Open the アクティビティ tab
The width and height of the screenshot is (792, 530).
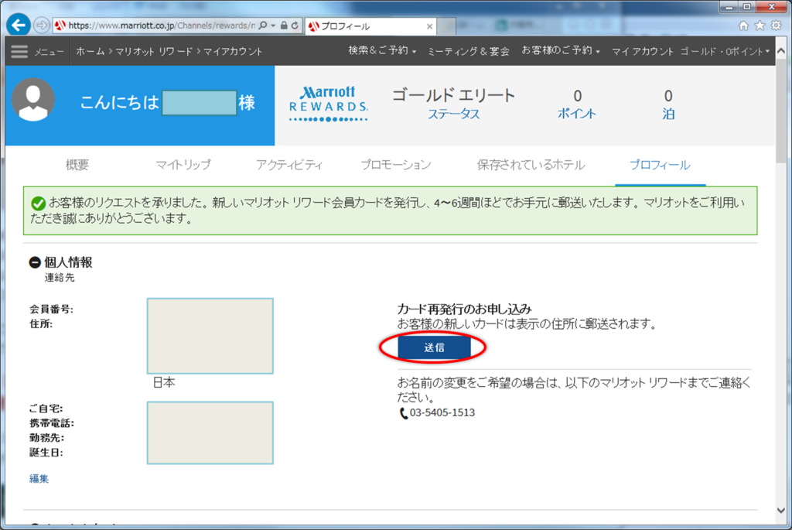click(289, 165)
